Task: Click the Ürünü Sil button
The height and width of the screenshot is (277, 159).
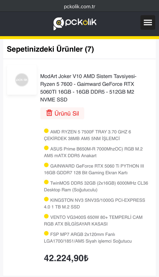Action: click(x=62, y=113)
